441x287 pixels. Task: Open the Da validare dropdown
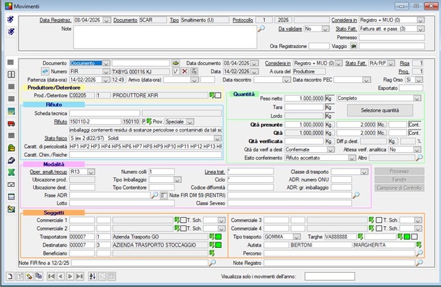325,29
